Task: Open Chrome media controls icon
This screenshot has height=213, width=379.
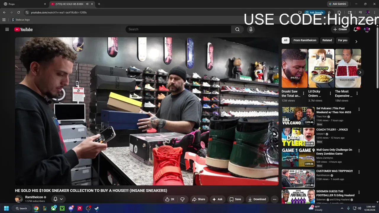Action: [x=360, y=12]
